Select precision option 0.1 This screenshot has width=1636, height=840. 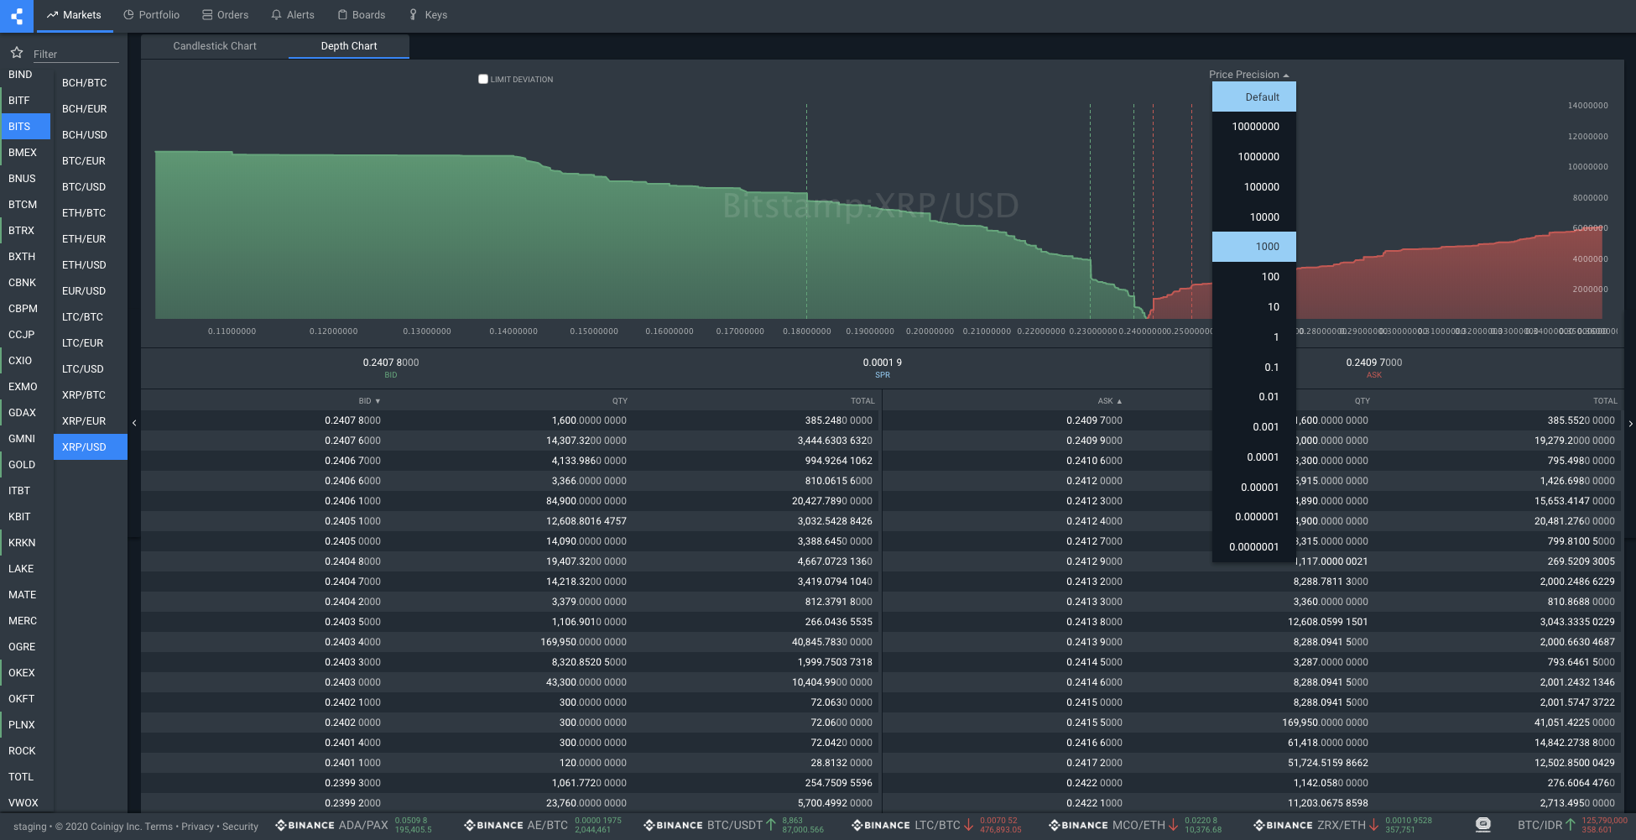1254,368
